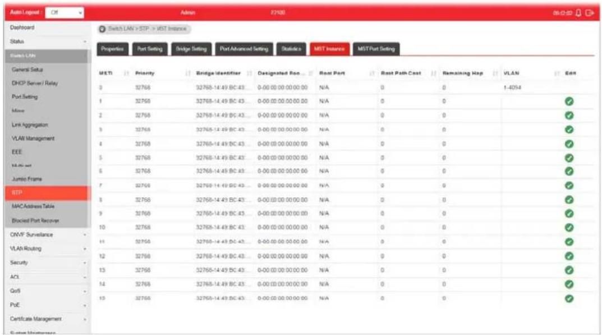Sort table by MSTI column
This screenshot has width=602, height=335.
[126, 73]
